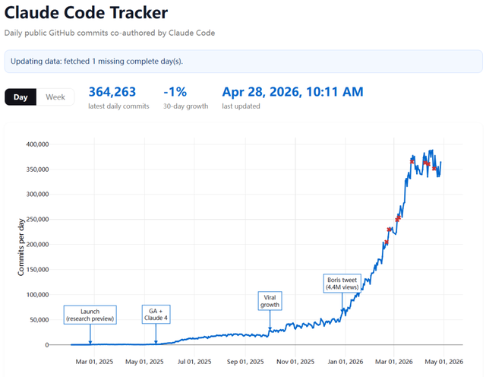Select the -1% 30-day growth value
Viewport: 486px width, 377px height.
click(x=175, y=92)
